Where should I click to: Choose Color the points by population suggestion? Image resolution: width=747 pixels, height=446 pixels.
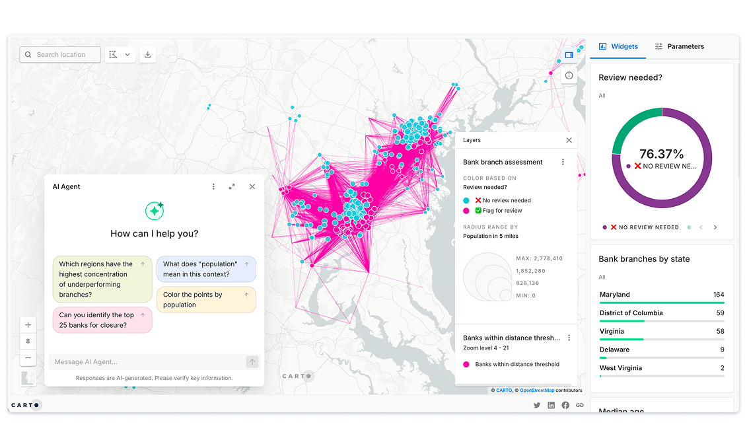coord(206,300)
